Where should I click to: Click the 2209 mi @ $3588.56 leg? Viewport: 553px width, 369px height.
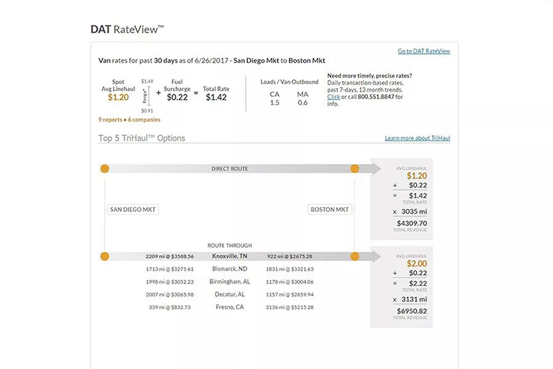pyautogui.click(x=170, y=256)
